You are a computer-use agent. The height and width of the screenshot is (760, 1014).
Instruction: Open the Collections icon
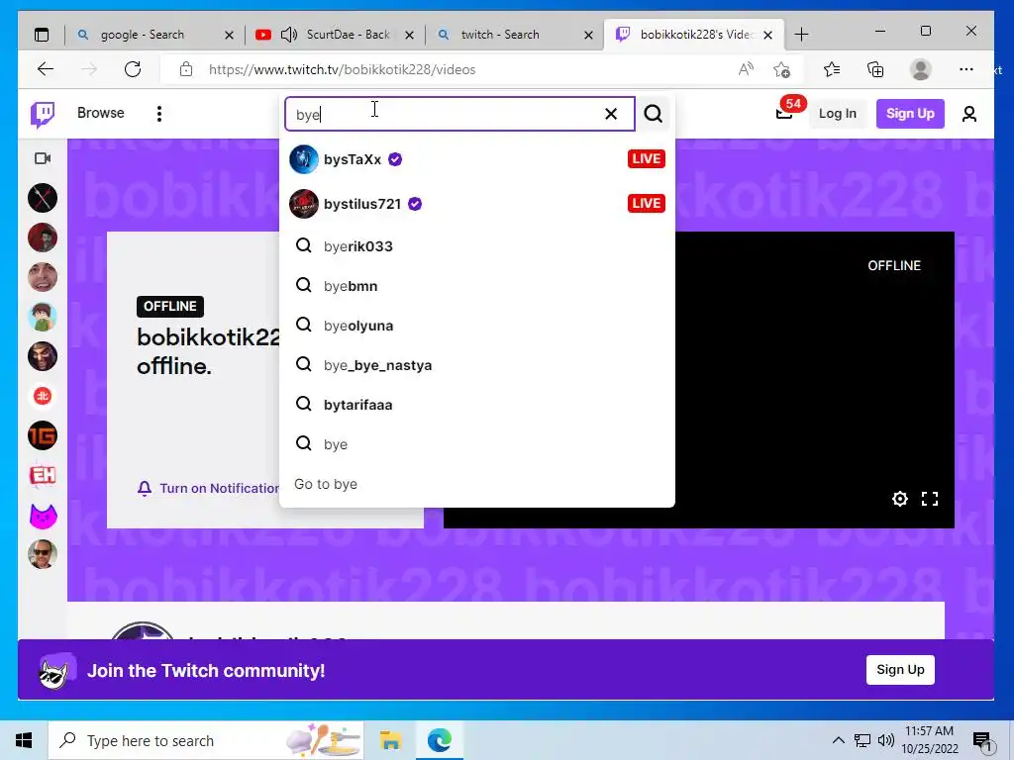[x=875, y=69]
